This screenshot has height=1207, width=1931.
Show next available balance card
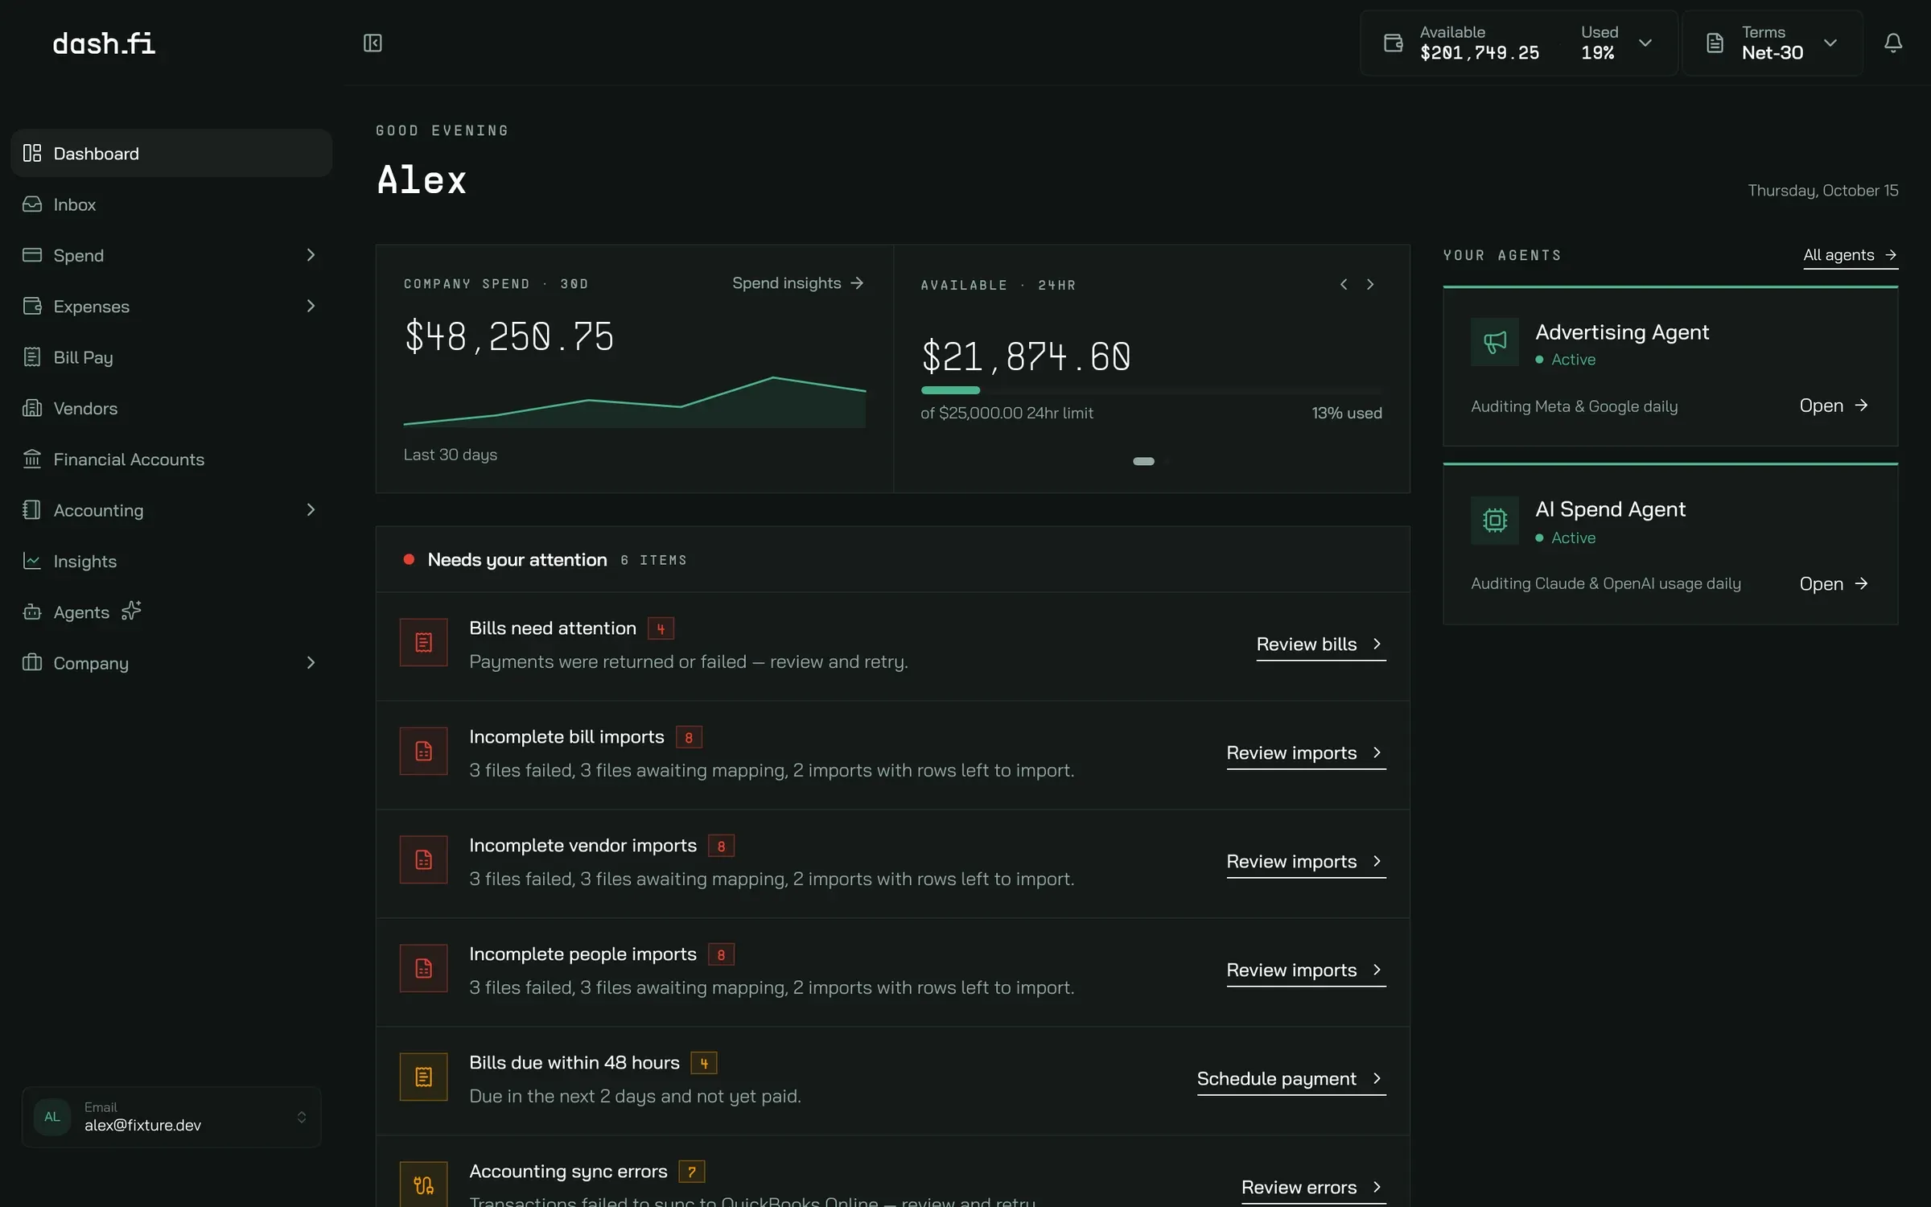coord(1370,284)
